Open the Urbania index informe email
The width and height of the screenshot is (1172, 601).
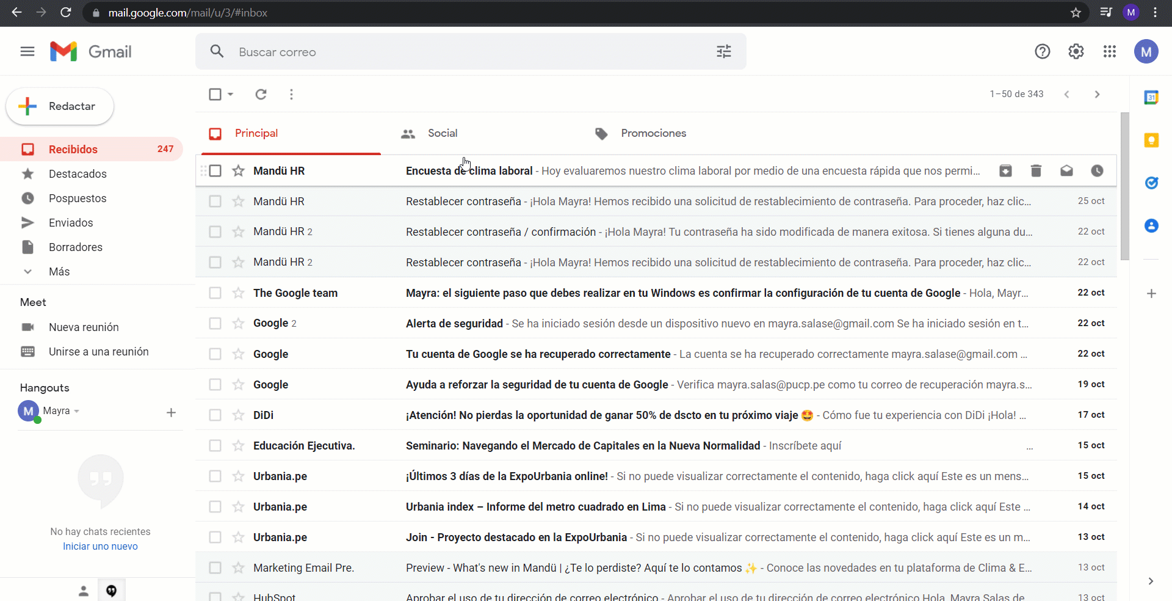(656, 507)
